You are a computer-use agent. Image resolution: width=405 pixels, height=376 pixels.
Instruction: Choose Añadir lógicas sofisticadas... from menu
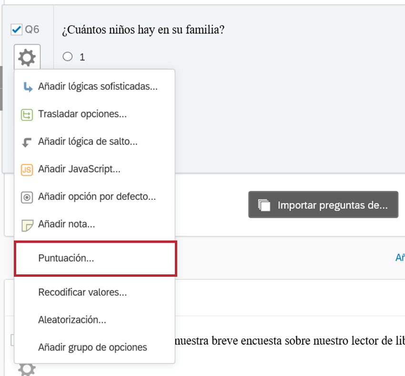94,86
